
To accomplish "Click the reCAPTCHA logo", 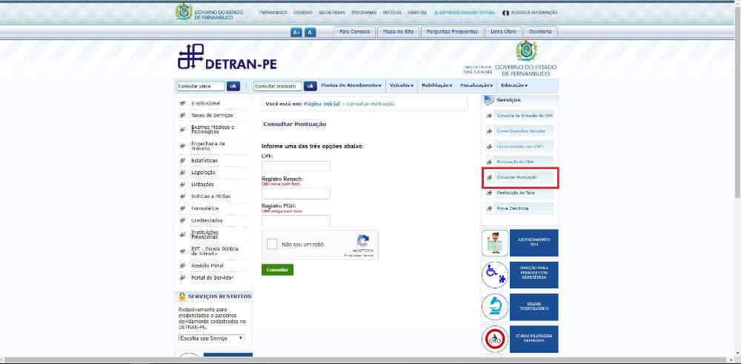I will click(362, 241).
